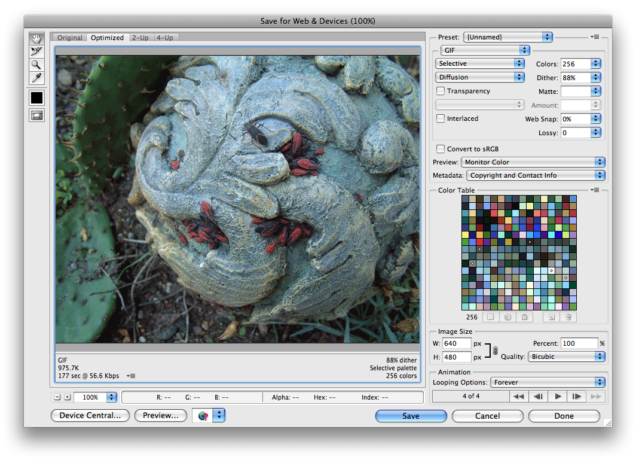Screen dimensions: 636x460
Task: Enable the Transparency checkbox
Action: pyautogui.click(x=441, y=92)
